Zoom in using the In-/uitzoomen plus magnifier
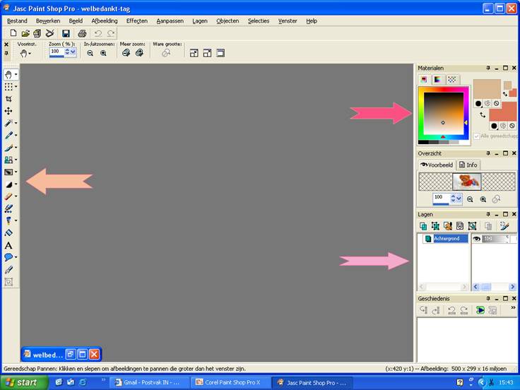The image size is (520, 390). coord(103,53)
